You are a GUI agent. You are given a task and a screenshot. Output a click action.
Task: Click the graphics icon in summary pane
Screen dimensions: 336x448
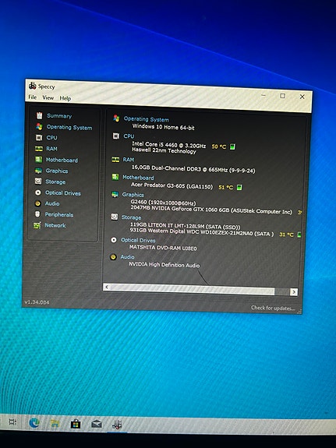[x=115, y=194]
